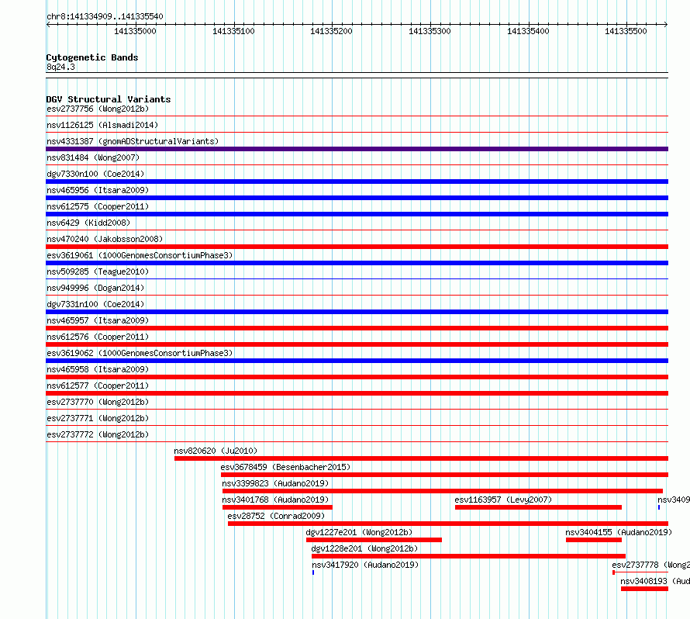Select the red nsv465957 variant bar
Image resolution: width=690 pixels, height=619 pixels.
tap(357, 328)
